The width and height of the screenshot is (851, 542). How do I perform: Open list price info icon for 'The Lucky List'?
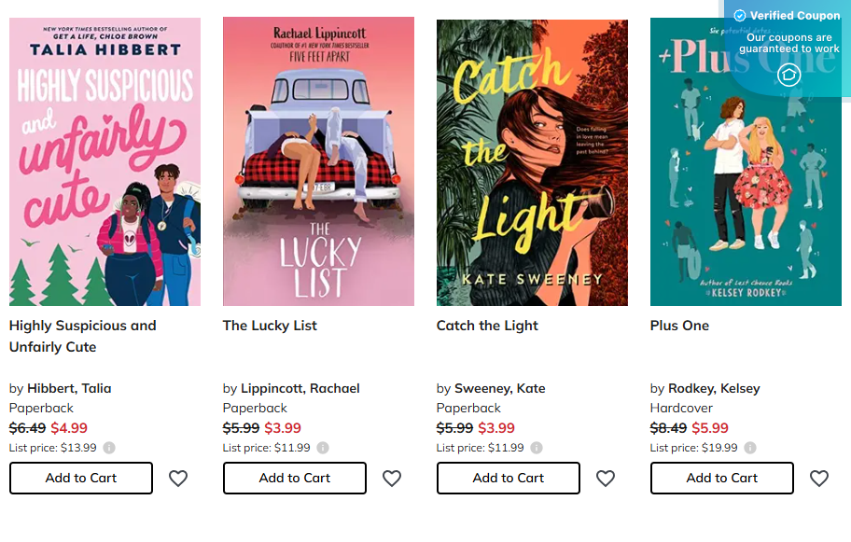click(323, 447)
